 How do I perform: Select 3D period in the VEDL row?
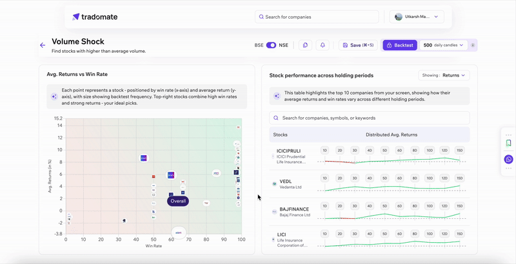[355, 178]
